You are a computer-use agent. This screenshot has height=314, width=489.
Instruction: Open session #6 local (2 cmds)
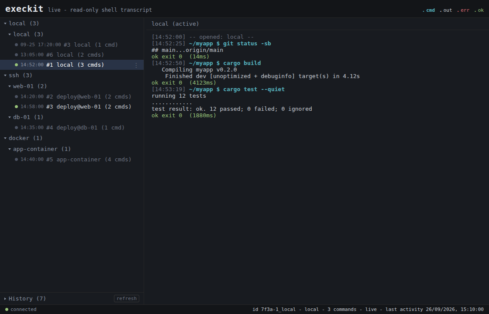tap(72, 55)
